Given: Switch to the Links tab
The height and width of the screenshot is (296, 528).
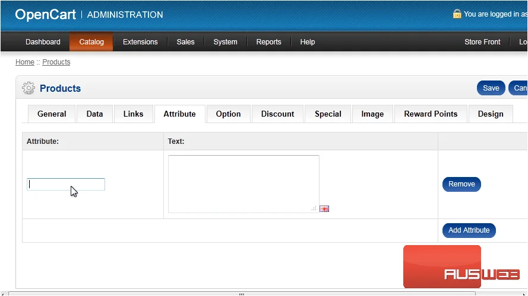Looking at the screenshot, I should click(x=134, y=114).
